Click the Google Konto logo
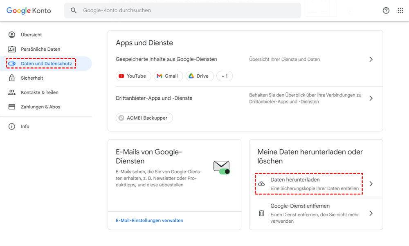The image size is (409, 246). click(29, 11)
